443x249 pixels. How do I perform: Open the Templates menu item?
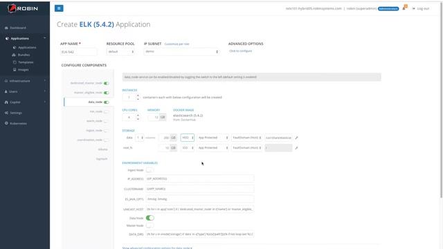coord(26,62)
